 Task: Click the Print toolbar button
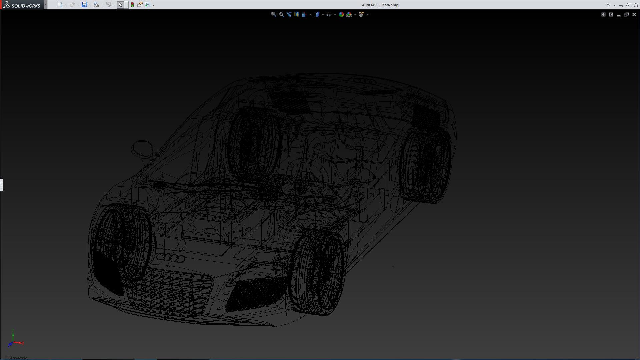pyautogui.click(x=96, y=5)
